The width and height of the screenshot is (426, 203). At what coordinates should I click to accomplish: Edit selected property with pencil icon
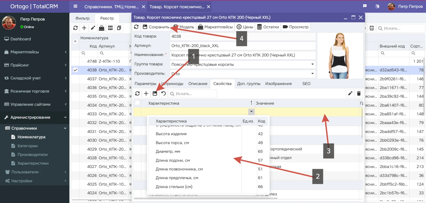[x=350, y=93]
